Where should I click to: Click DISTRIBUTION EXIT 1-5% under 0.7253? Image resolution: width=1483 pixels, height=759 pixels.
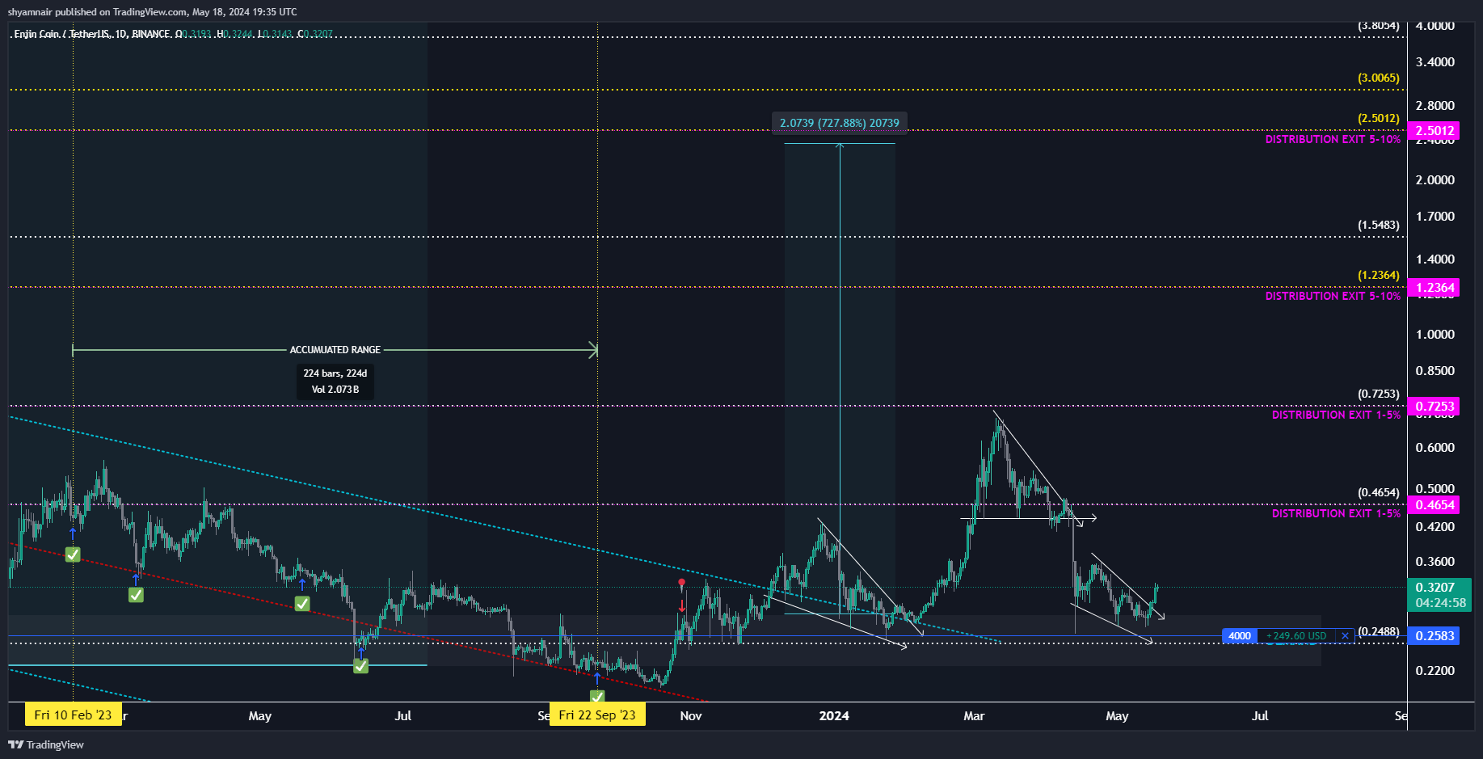point(1336,415)
